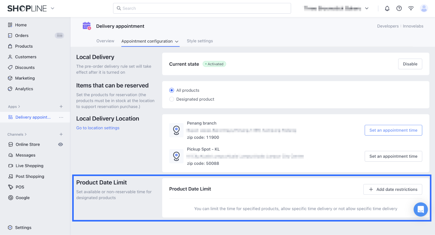Add a new app with plus icon
This screenshot has width=435, height=235.
coord(61,107)
